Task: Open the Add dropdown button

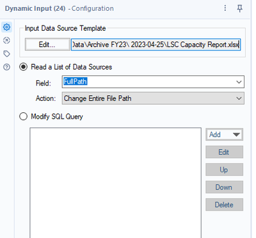Action: pyautogui.click(x=224, y=135)
